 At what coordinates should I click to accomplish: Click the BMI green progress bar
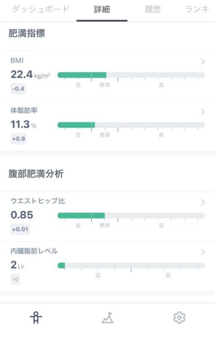click(131, 75)
